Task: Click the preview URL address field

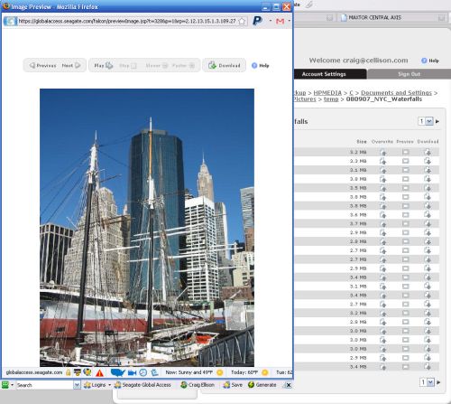Action: 127,21
